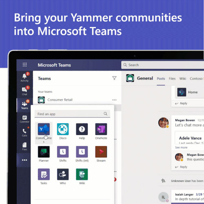Click the Home card title
The image size is (204, 204).
[x=193, y=92]
